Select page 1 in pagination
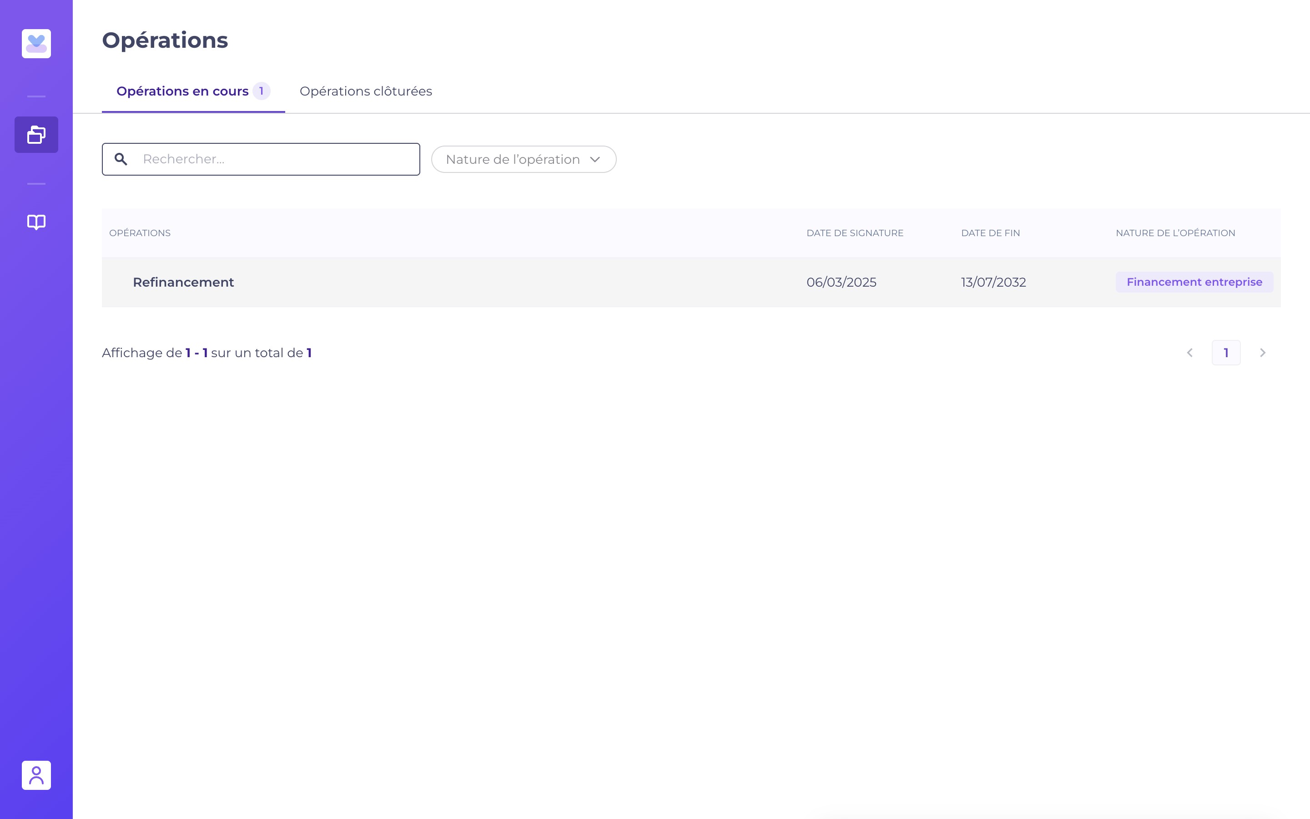The width and height of the screenshot is (1310, 819). click(1226, 353)
